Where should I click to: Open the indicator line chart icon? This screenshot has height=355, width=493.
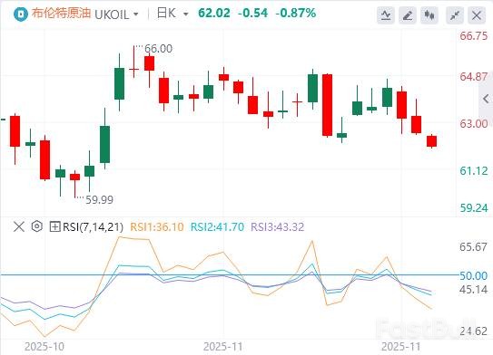pyautogui.click(x=386, y=14)
